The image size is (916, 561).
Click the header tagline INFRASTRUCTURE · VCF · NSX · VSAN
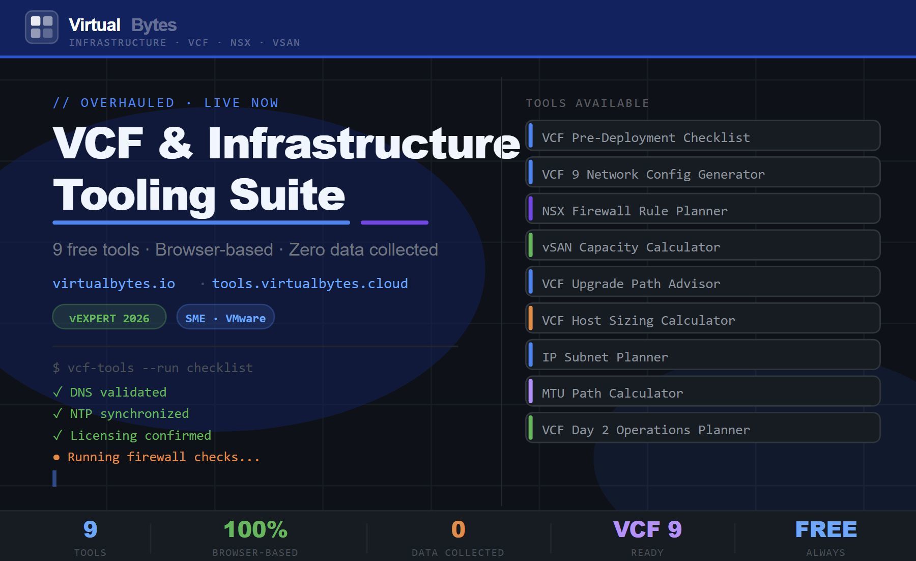[x=185, y=43]
